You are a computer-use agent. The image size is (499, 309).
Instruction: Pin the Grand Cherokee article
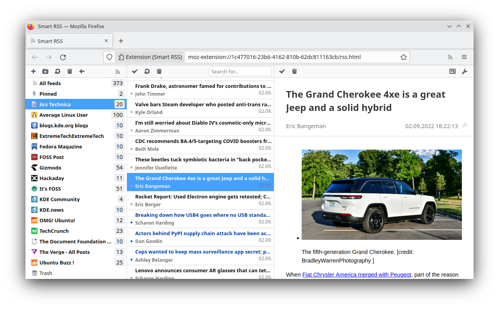coord(464,126)
